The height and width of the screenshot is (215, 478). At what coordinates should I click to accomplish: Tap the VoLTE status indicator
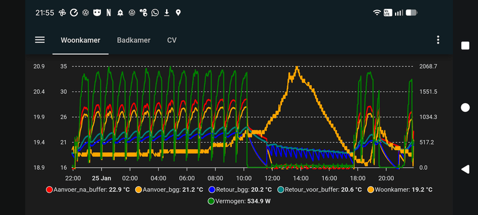click(388, 13)
